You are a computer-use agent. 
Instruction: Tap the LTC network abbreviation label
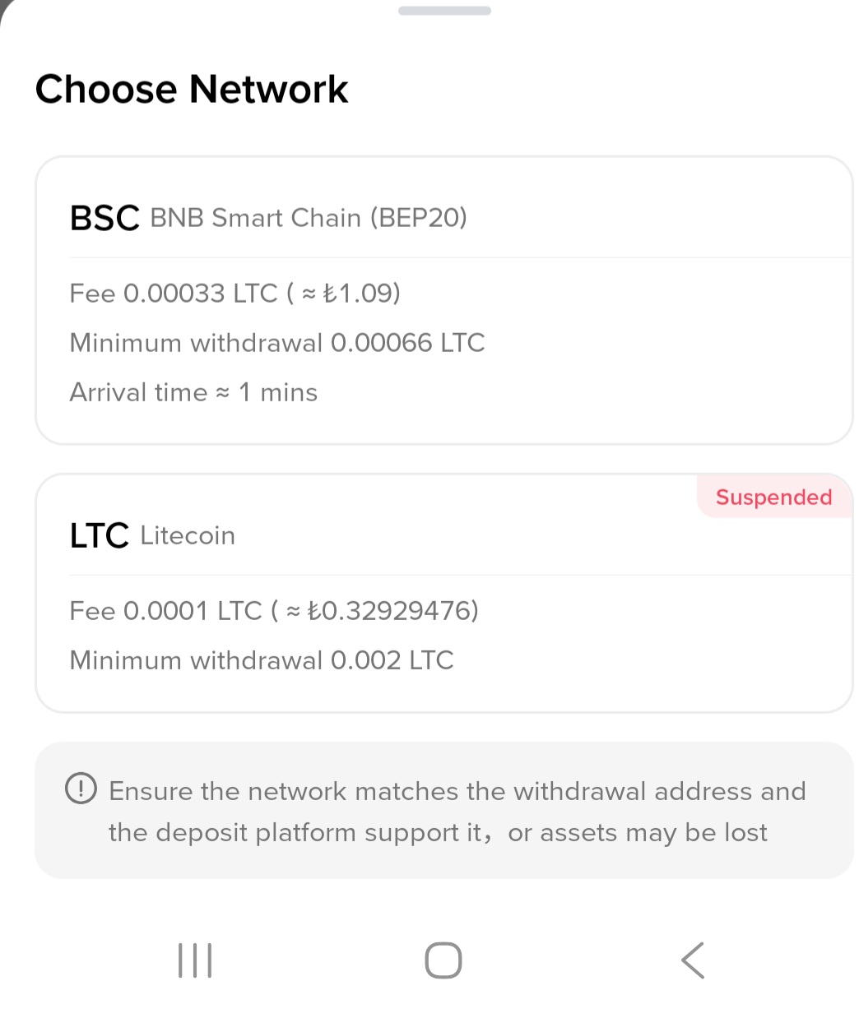pyautogui.click(x=100, y=535)
